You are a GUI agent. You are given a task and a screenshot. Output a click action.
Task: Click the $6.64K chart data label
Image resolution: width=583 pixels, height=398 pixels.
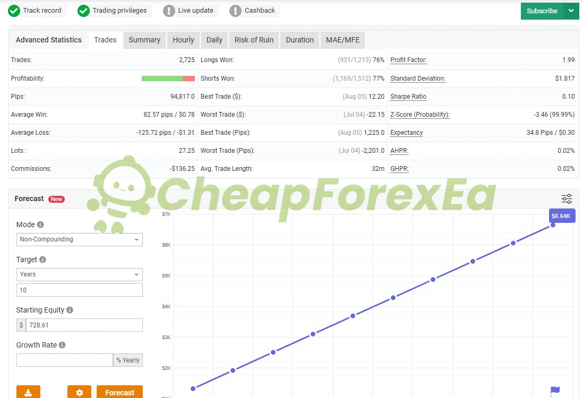[562, 216]
